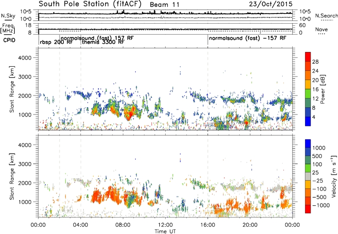
Task: Click the '08:00' time axis tick label
Action: (123, 225)
